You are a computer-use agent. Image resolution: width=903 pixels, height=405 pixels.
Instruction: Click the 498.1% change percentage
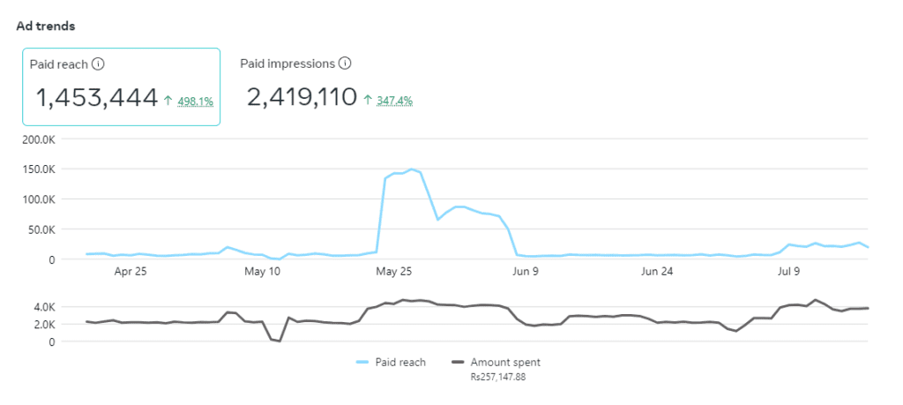(194, 101)
